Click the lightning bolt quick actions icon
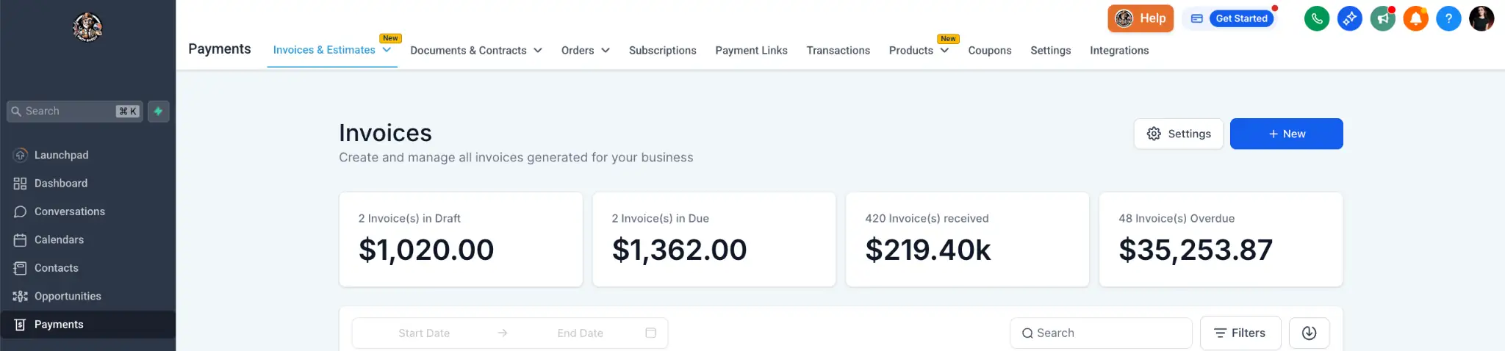1505x351 pixels. coord(159,112)
